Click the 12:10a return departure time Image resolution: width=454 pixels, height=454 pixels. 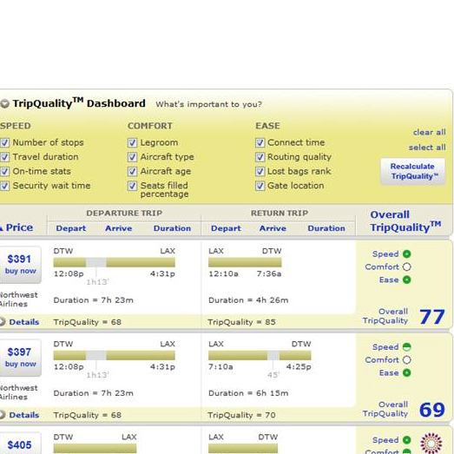(223, 273)
